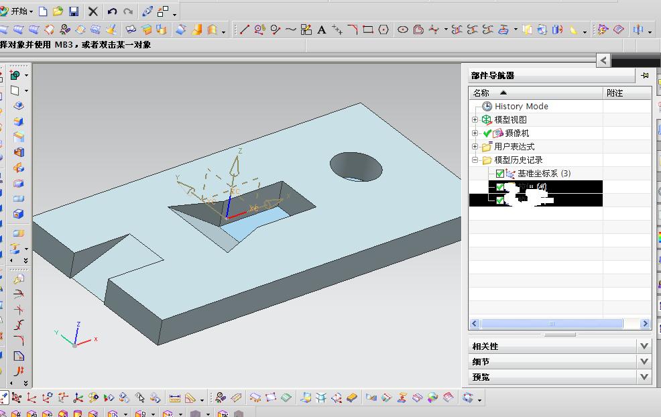The width and height of the screenshot is (661, 417).
Task: Click the view triad at bottom left
Action: (x=76, y=335)
